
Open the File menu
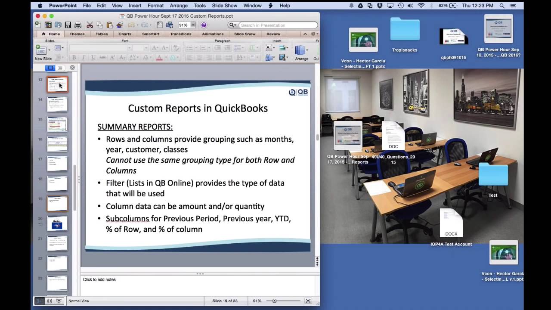tap(87, 6)
